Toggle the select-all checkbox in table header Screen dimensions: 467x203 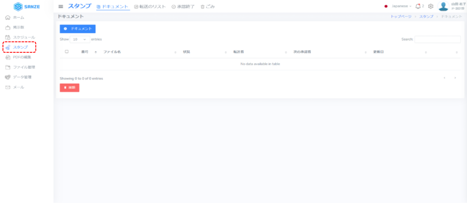(x=67, y=52)
